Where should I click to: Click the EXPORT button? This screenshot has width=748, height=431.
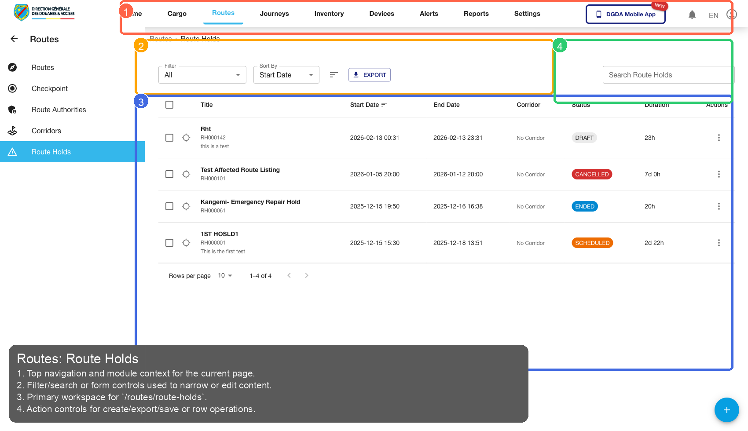coord(369,75)
